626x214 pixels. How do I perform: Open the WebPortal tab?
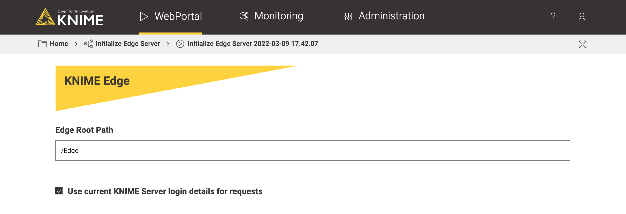pyautogui.click(x=171, y=17)
